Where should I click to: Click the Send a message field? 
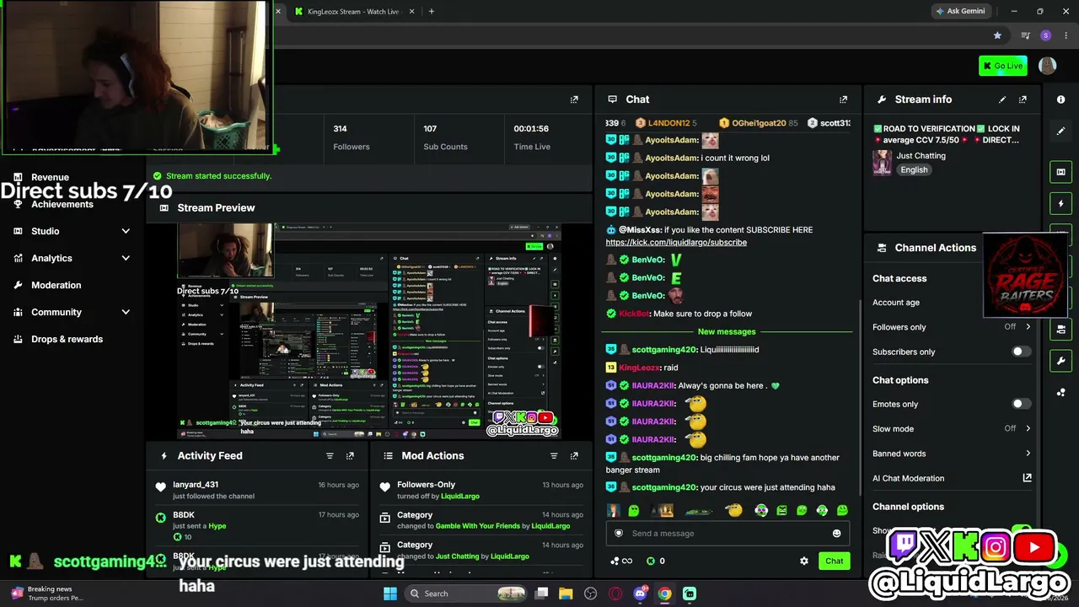tap(727, 534)
